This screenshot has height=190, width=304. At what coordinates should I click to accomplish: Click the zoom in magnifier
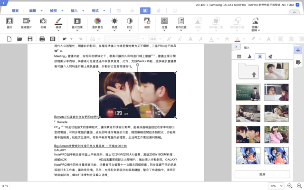[x=300, y=186]
